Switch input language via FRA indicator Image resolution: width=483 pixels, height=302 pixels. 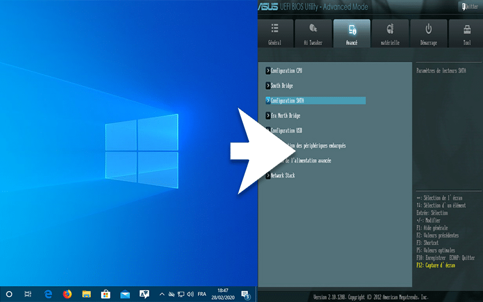tap(202, 295)
